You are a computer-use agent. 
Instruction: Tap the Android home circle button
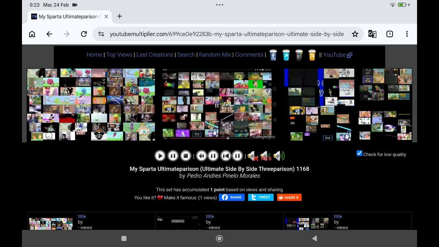point(219,238)
